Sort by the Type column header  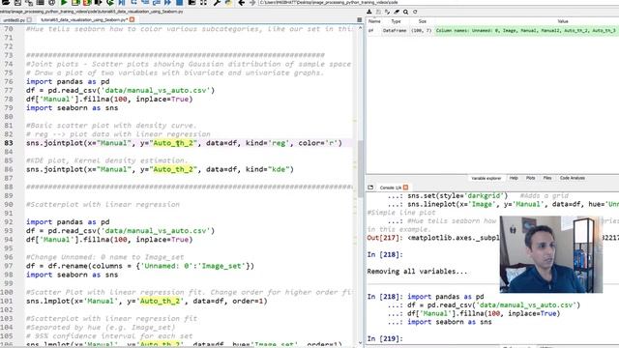pyautogui.click(x=396, y=21)
